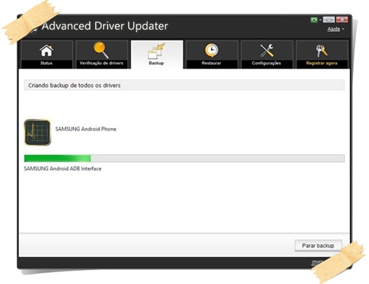Click the SAMSUNG Android Phone monitor icon
The height and width of the screenshot is (284, 369).
[x=37, y=132]
